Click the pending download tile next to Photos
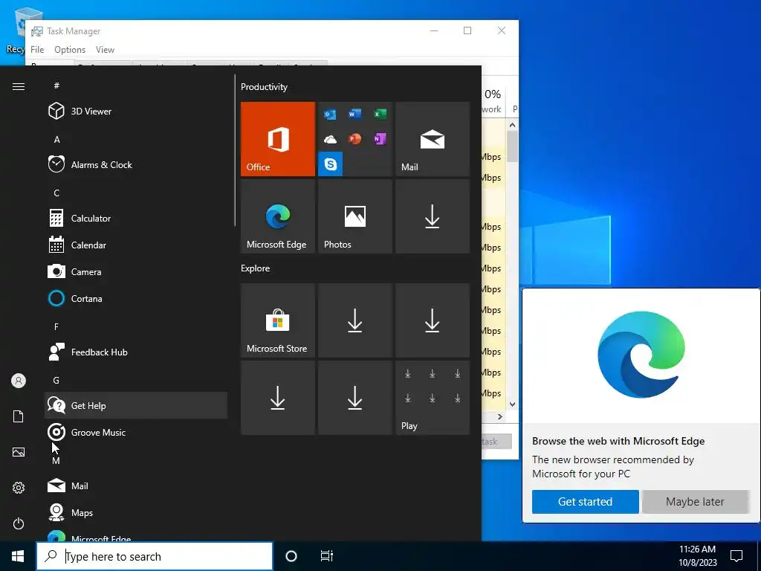The width and height of the screenshot is (761, 571). 433,216
